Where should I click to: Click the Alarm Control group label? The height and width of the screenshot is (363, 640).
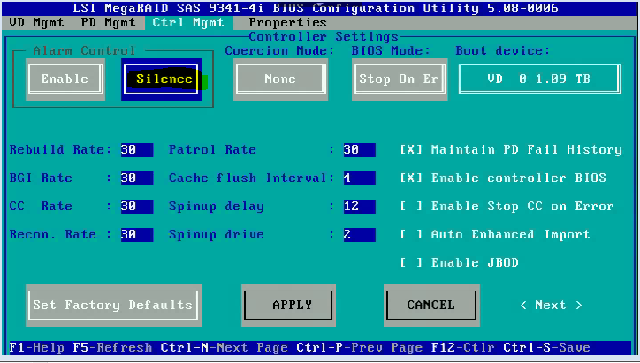[x=84, y=50]
